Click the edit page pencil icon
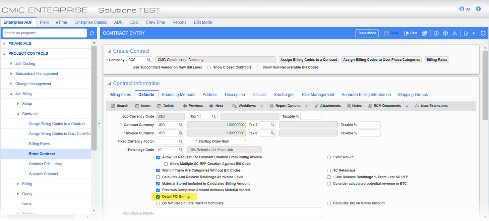The width and height of the screenshot is (489, 221). click(466, 33)
